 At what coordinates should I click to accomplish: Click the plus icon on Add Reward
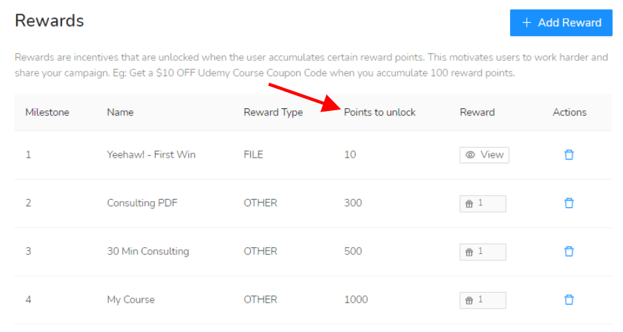[527, 23]
